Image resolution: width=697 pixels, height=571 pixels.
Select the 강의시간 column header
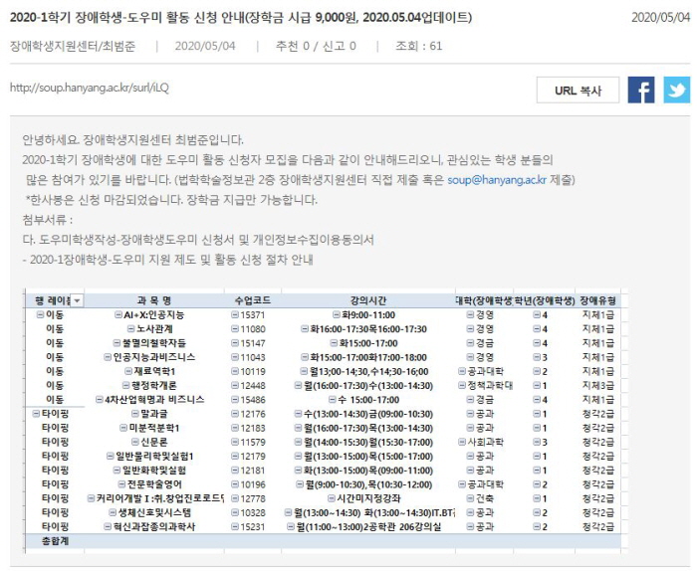tap(367, 299)
